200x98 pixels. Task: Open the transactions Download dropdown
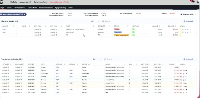[x=189, y=59]
